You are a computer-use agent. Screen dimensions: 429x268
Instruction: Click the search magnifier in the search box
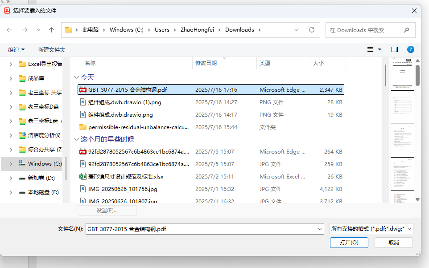[405, 30]
